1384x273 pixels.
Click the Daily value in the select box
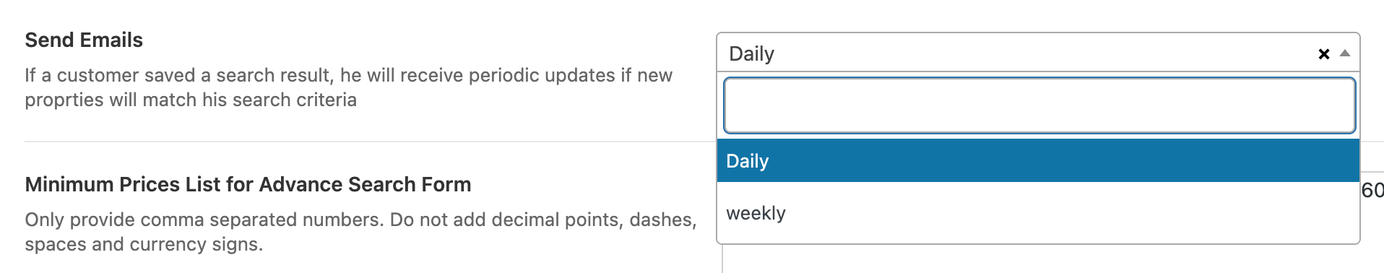pyautogui.click(x=751, y=53)
